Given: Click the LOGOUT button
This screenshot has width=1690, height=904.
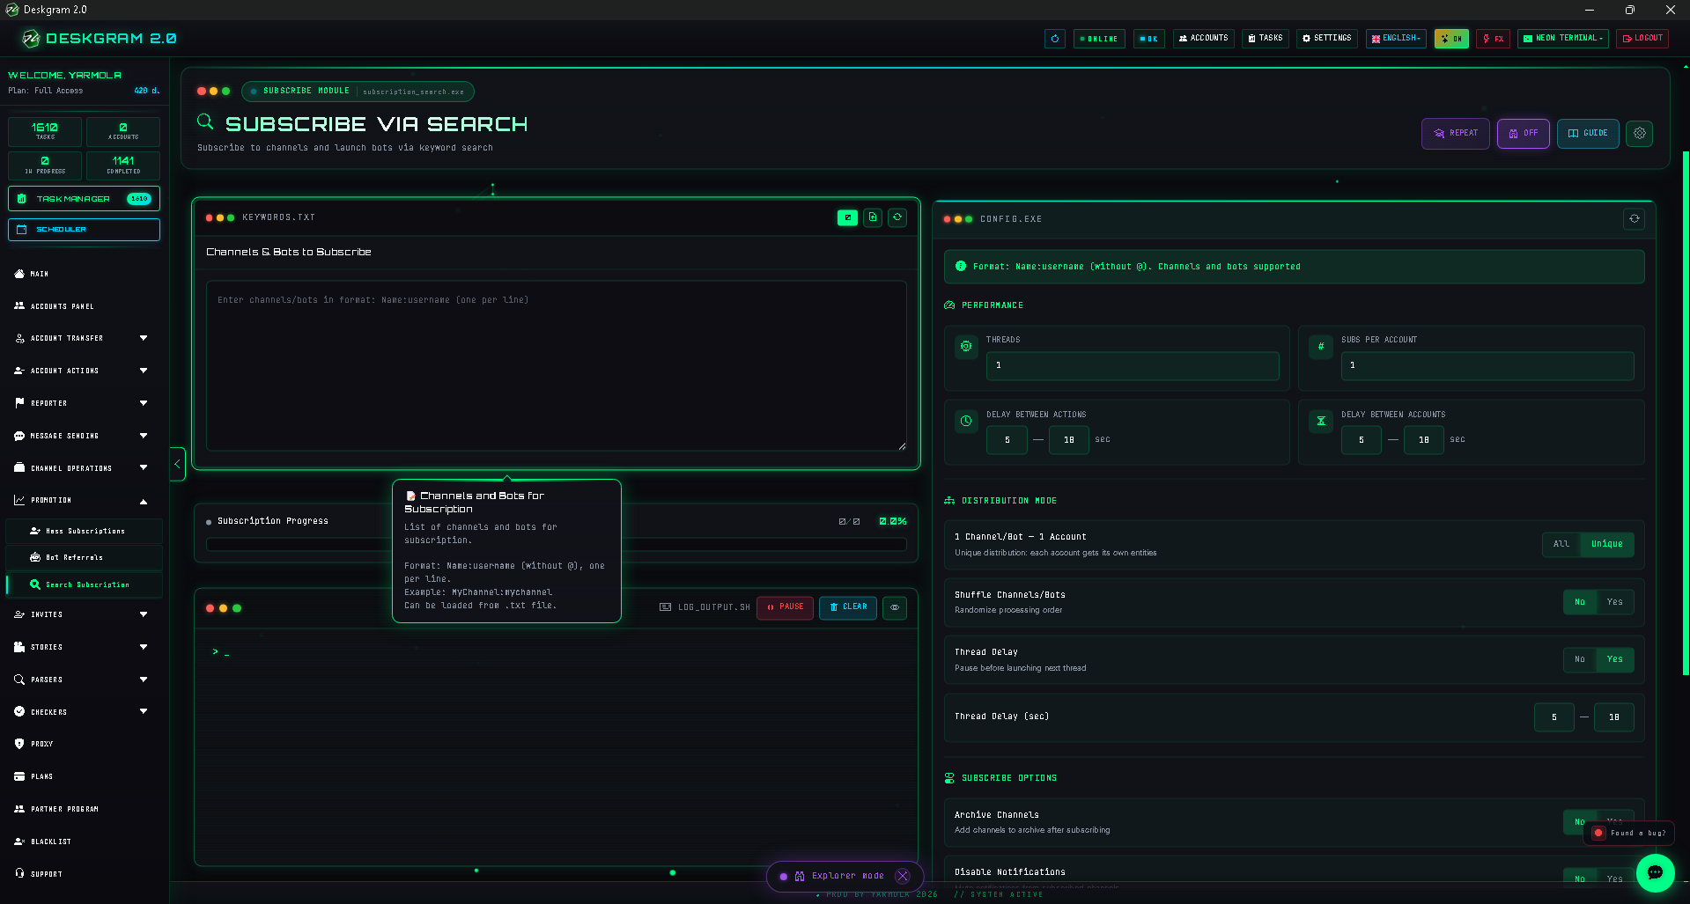Looking at the screenshot, I should click(x=1642, y=39).
